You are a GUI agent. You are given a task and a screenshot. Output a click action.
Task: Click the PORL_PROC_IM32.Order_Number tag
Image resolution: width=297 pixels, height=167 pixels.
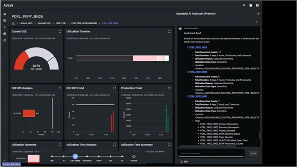(x=216, y=137)
